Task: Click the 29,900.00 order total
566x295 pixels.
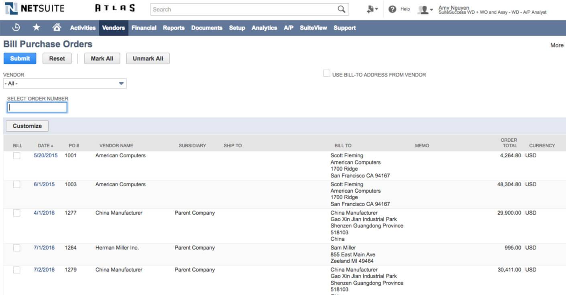Action: [509, 213]
